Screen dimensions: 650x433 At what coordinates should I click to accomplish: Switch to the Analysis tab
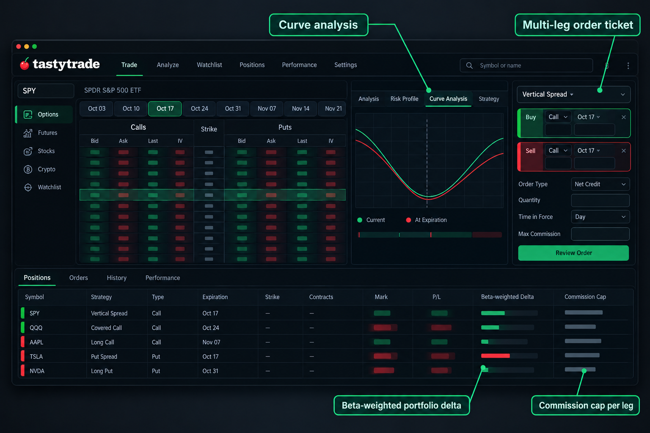(369, 99)
